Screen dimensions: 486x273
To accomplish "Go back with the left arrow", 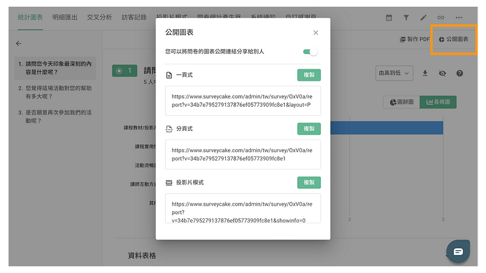I will 19,43.
